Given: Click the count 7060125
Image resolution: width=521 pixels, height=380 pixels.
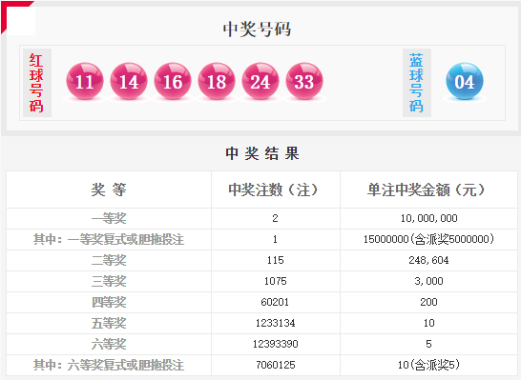Looking at the screenshot, I should 275,365.
